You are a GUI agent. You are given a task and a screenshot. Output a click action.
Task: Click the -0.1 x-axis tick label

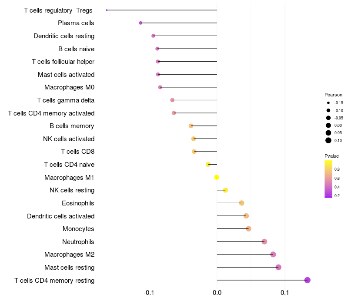[149, 293]
